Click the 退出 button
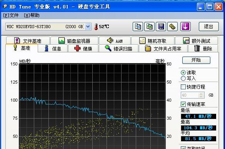This screenshot has height=149, width=225. click(208, 27)
